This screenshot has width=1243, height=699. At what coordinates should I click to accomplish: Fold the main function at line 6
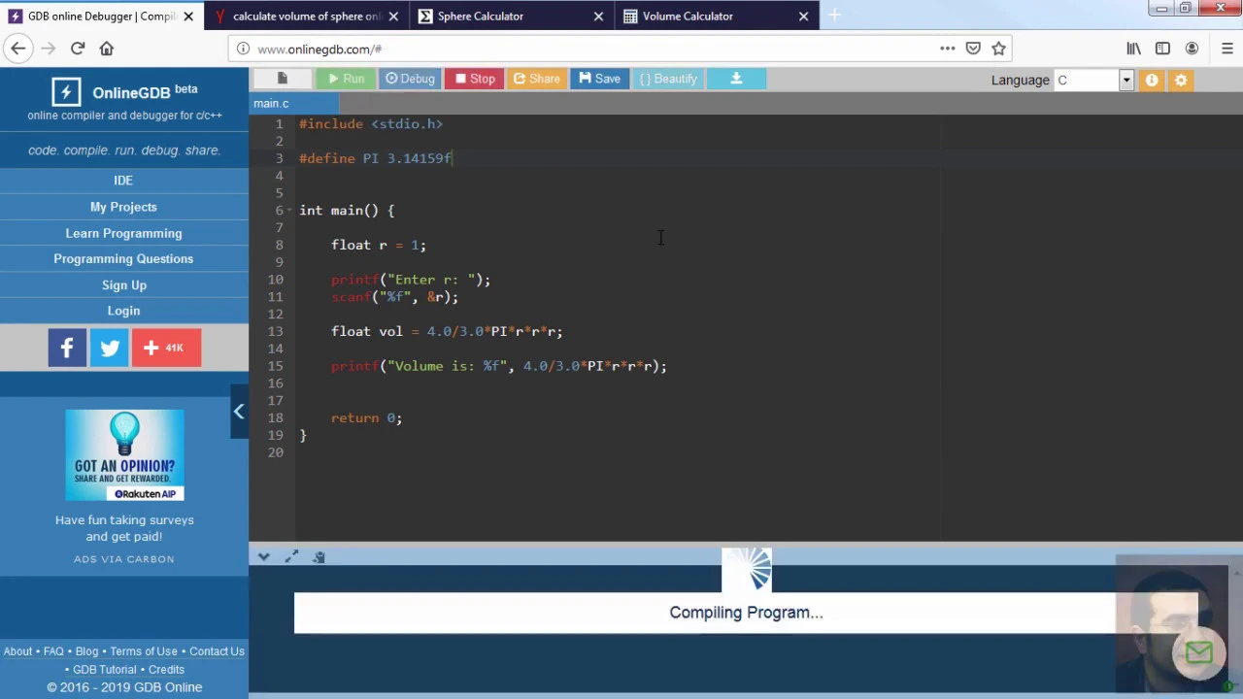pos(289,211)
